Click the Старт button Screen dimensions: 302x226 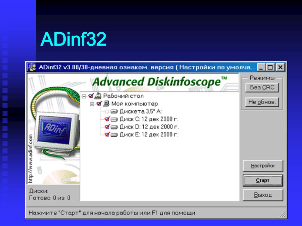tap(263, 180)
